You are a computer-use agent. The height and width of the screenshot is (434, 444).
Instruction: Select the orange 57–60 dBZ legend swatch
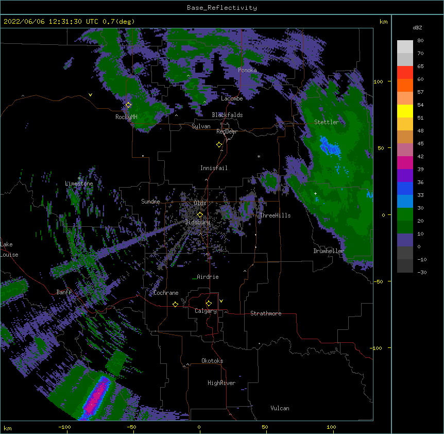pos(405,85)
